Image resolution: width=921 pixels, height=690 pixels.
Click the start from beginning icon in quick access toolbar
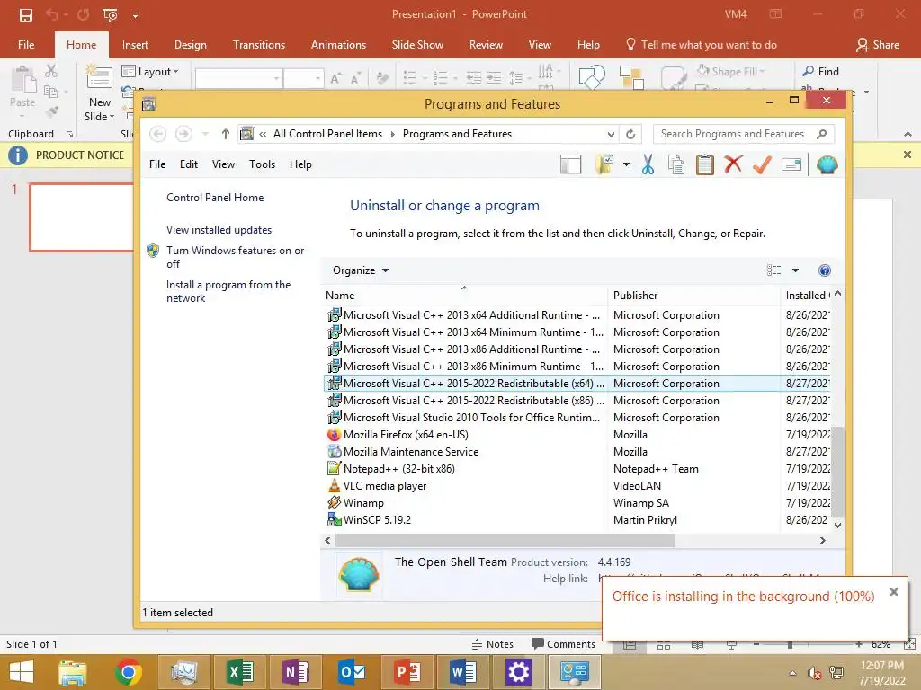click(x=110, y=14)
